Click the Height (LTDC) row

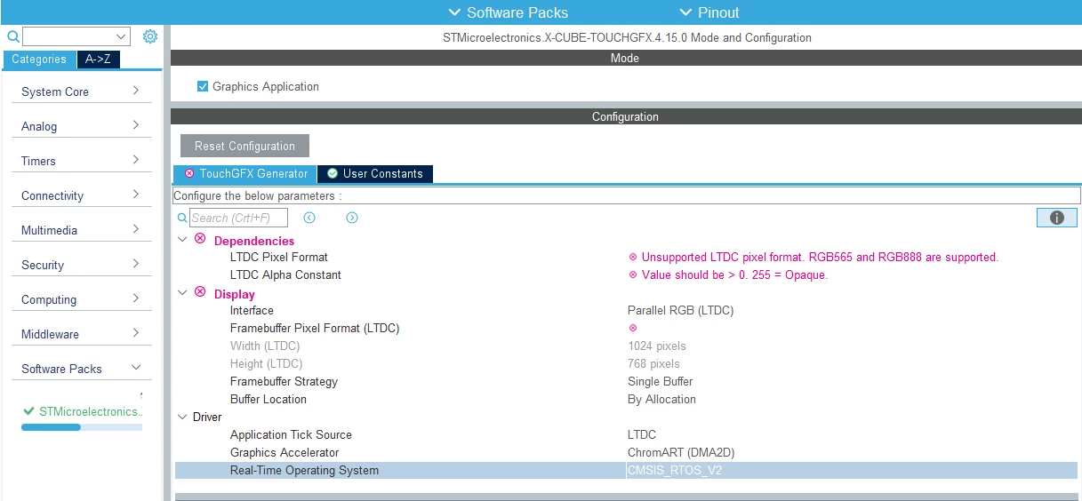tap(626, 363)
